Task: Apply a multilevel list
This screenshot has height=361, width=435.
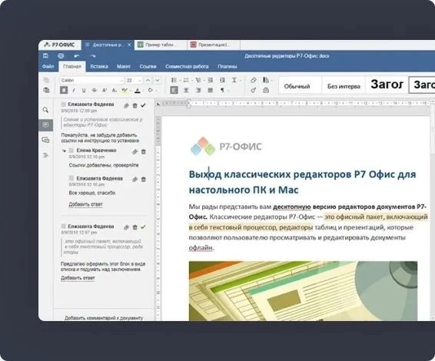Action: pos(198,80)
